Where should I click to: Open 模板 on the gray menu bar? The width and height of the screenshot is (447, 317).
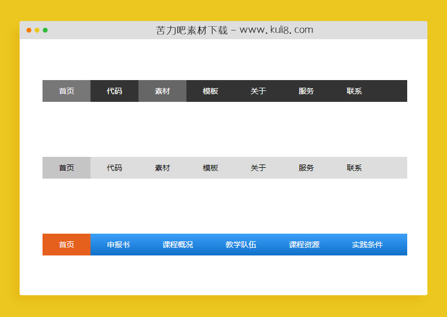[210, 168]
